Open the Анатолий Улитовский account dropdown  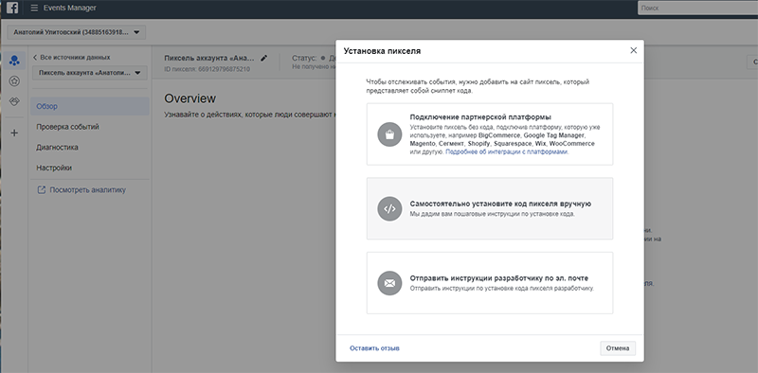click(x=77, y=32)
